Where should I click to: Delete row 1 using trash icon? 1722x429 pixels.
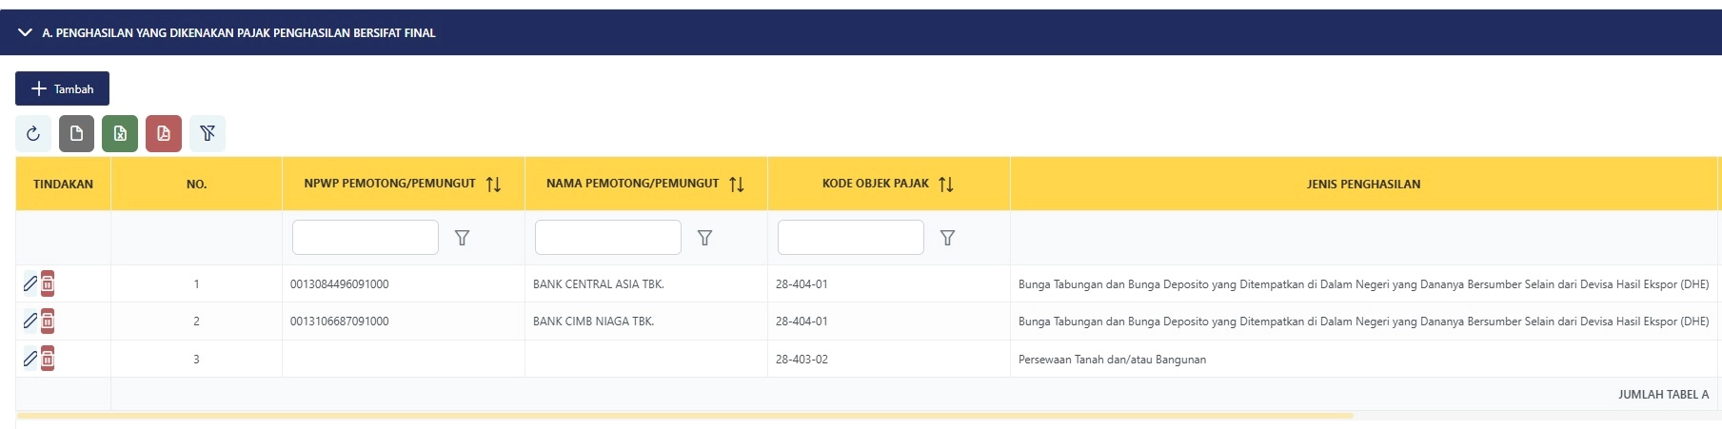coord(48,283)
